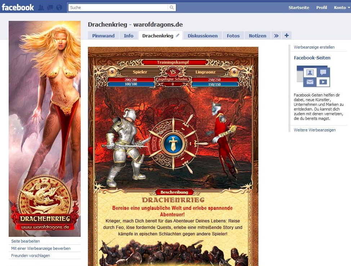Screen dimensions: 351x266
Task: Switch to the Info tab
Action: (129, 36)
